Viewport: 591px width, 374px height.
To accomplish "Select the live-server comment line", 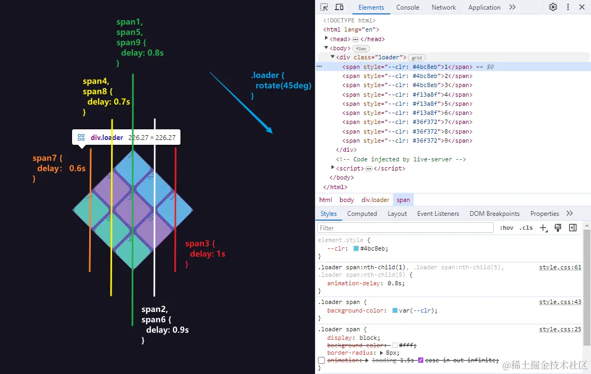I will (x=401, y=159).
